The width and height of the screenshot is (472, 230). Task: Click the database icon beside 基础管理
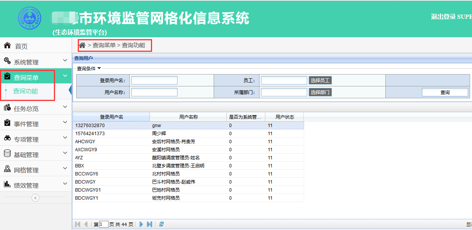(7, 154)
